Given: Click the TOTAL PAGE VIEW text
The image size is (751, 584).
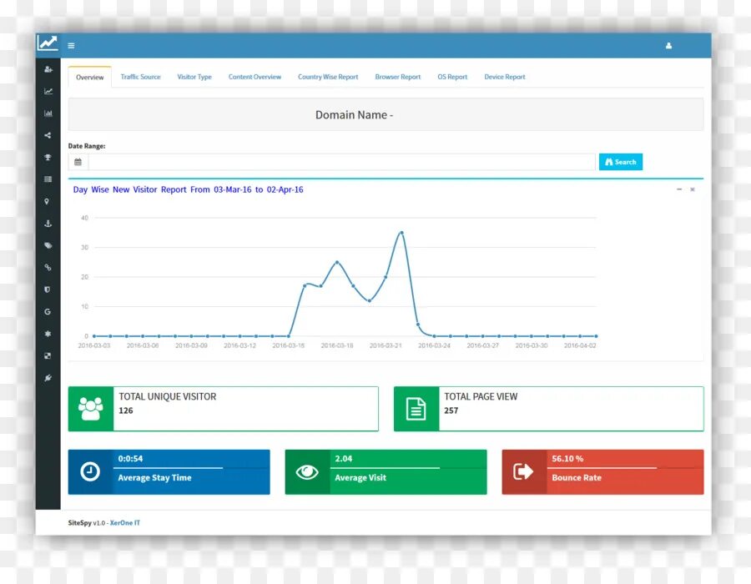Looking at the screenshot, I should click(481, 396).
